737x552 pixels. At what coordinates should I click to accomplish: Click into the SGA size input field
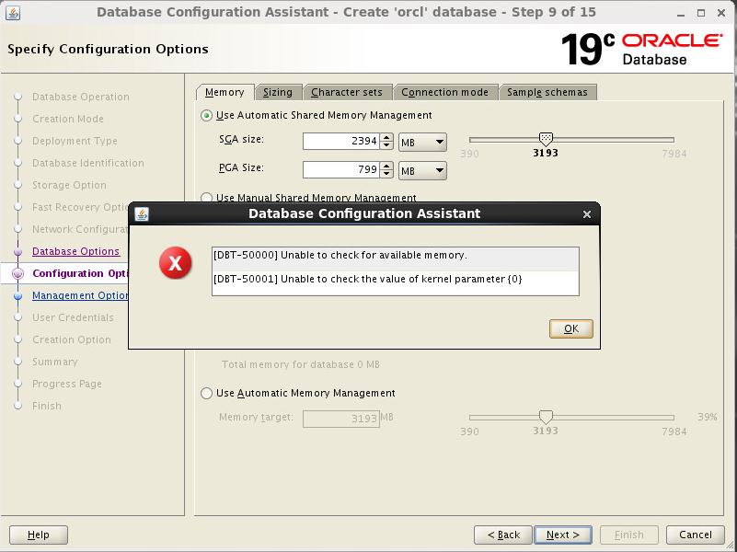click(340, 142)
